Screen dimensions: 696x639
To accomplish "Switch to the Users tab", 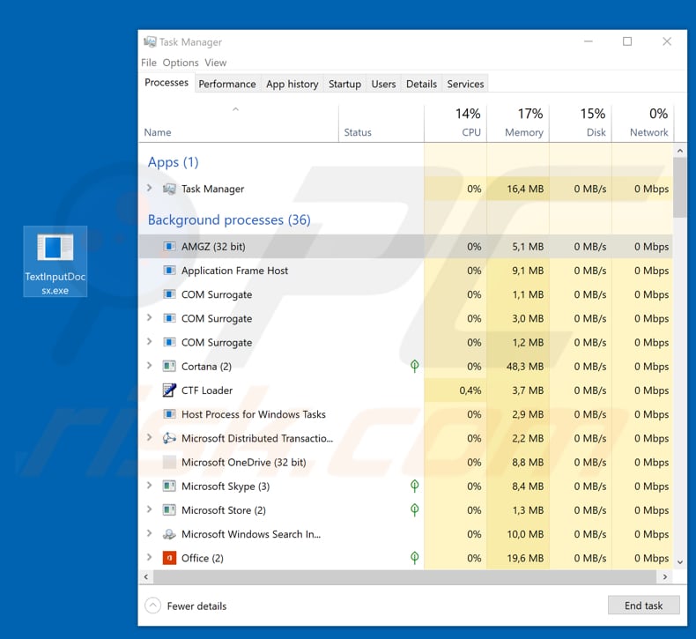I will click(383, 84).
